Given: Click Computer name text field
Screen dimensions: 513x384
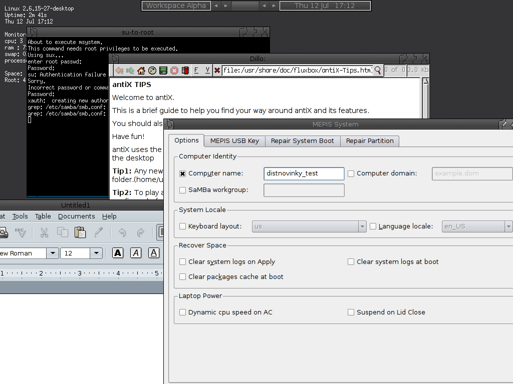Looking at the screenshot, I should click(304, 173).
